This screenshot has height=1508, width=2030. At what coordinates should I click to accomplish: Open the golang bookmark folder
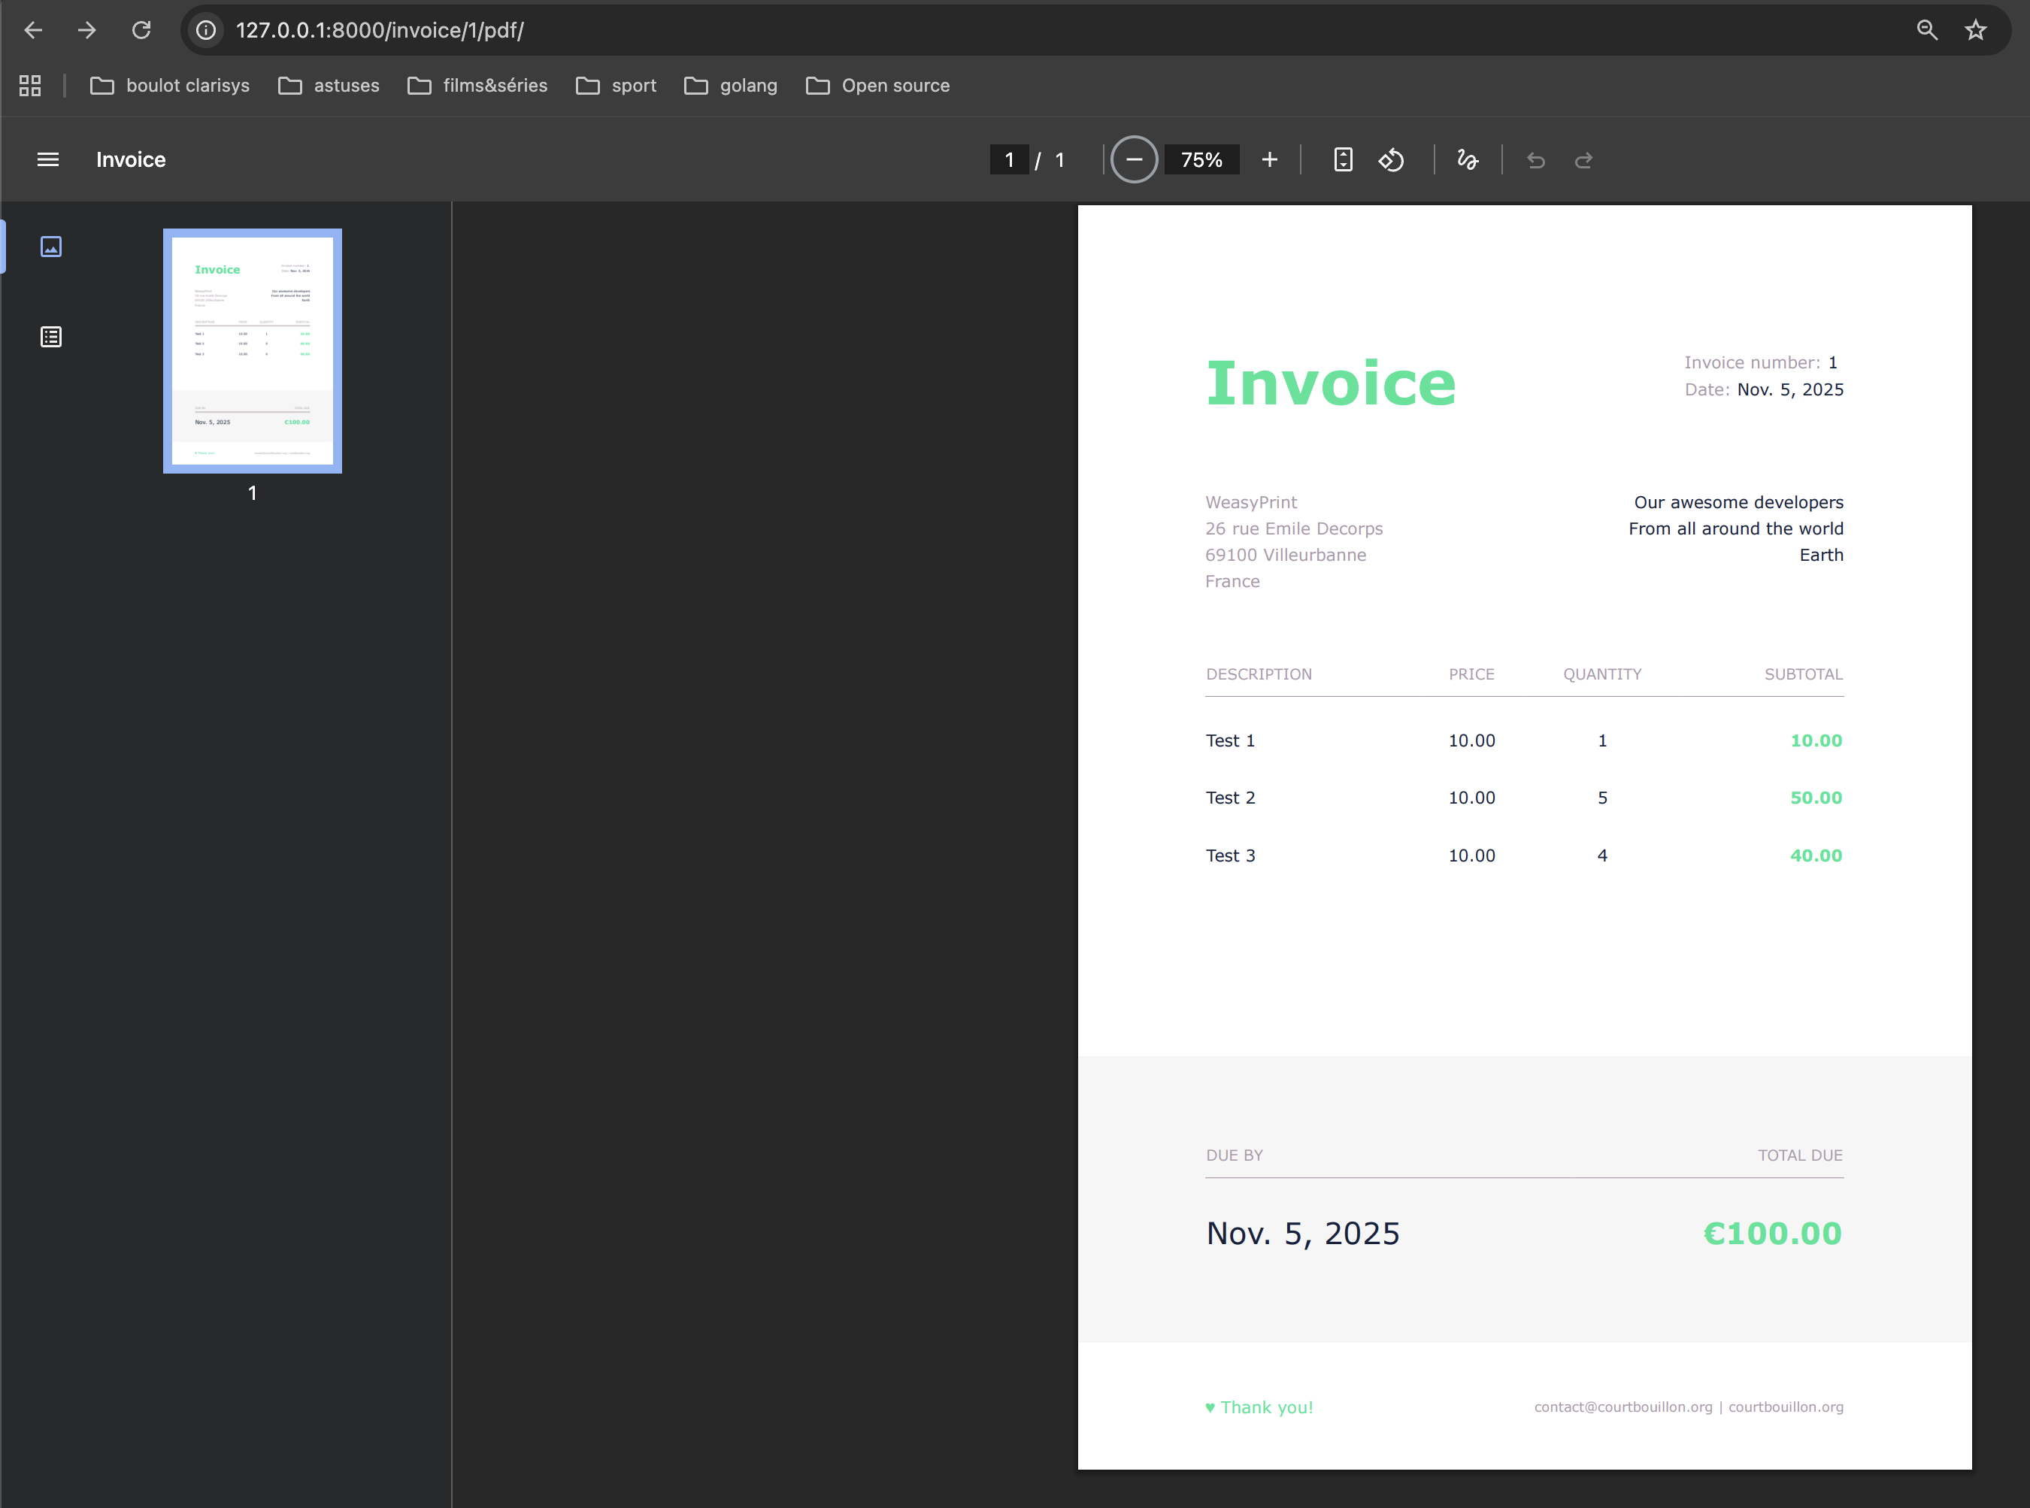pos(730,85)
